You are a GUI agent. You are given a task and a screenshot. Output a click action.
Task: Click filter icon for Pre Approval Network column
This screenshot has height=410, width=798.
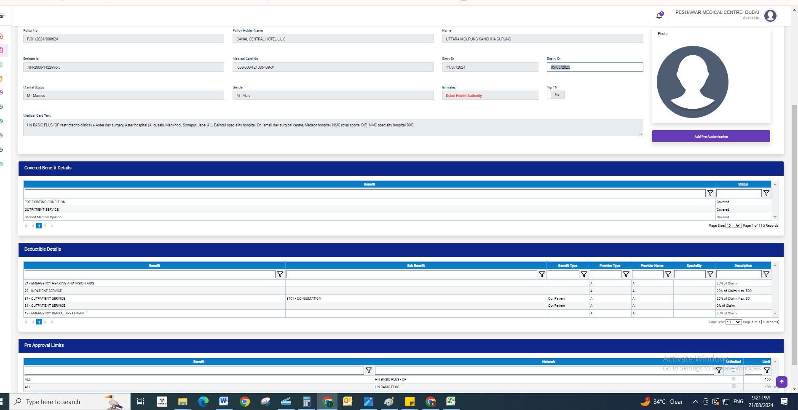pyautogui.click(x=719, y=370)
